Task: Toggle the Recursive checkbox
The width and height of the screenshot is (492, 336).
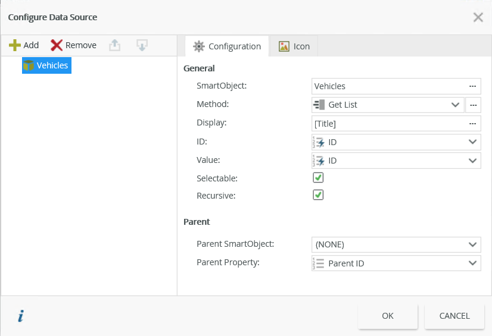Action: [x=318, y=195]
